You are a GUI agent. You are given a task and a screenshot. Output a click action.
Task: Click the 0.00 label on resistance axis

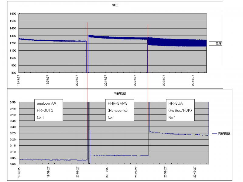click(13, 164)
